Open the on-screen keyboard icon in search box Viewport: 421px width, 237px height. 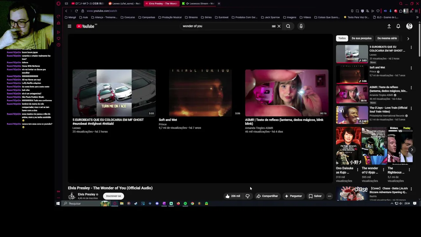click(x=274, y=26)
